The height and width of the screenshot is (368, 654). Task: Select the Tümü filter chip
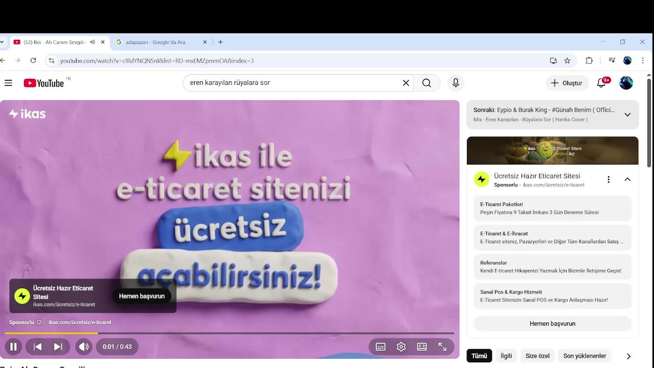pyautogui.click(x=479, y=356)
